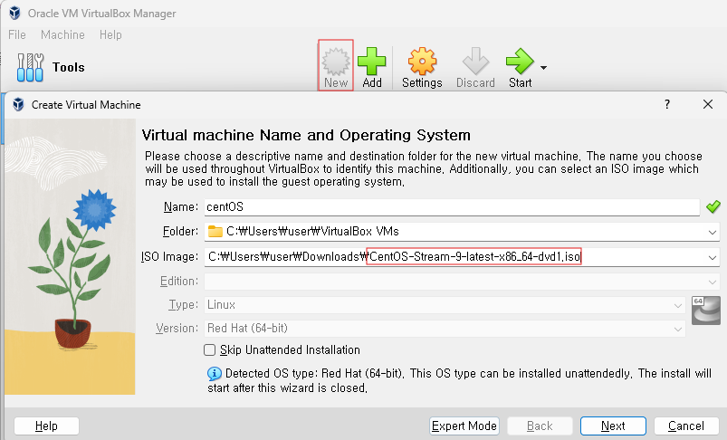
Task: Open the Machine menu
Action: [x=62, y=34]
